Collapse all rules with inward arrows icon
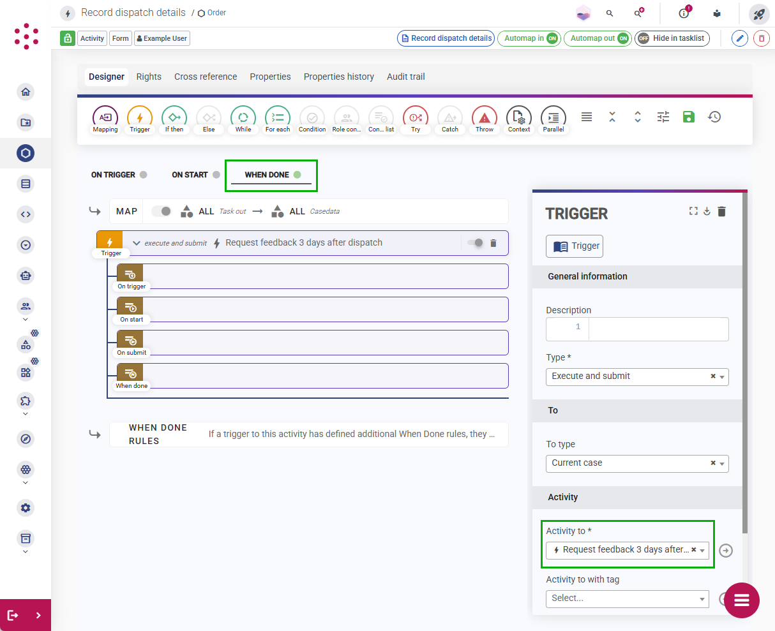This screenshot has width=775, height=631. click(612, 117)
